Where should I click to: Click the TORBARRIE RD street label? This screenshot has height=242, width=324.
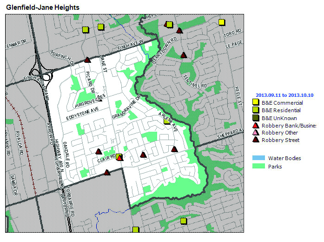click(70, 202)
